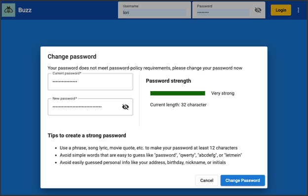The height and width of the screenshot is (196, 308).
Task: Confirm with the Change Password button
Action: tap(242, 180)
